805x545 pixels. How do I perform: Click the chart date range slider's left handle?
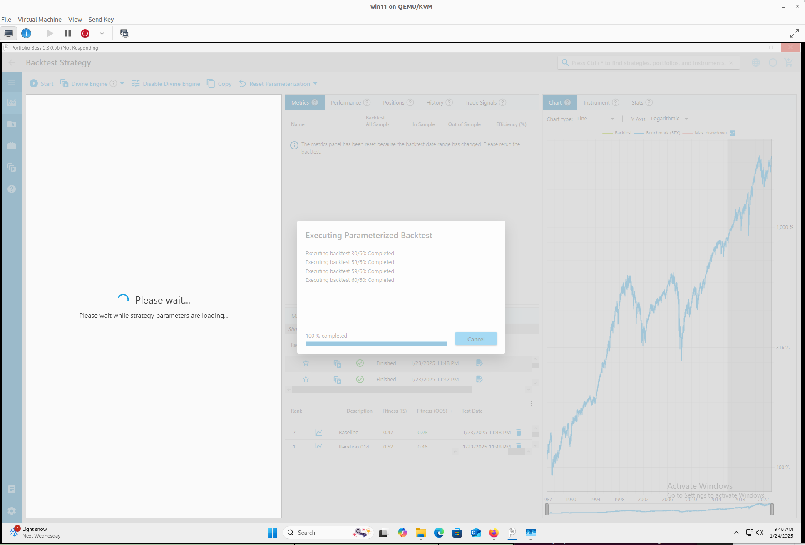coord(547,509)
